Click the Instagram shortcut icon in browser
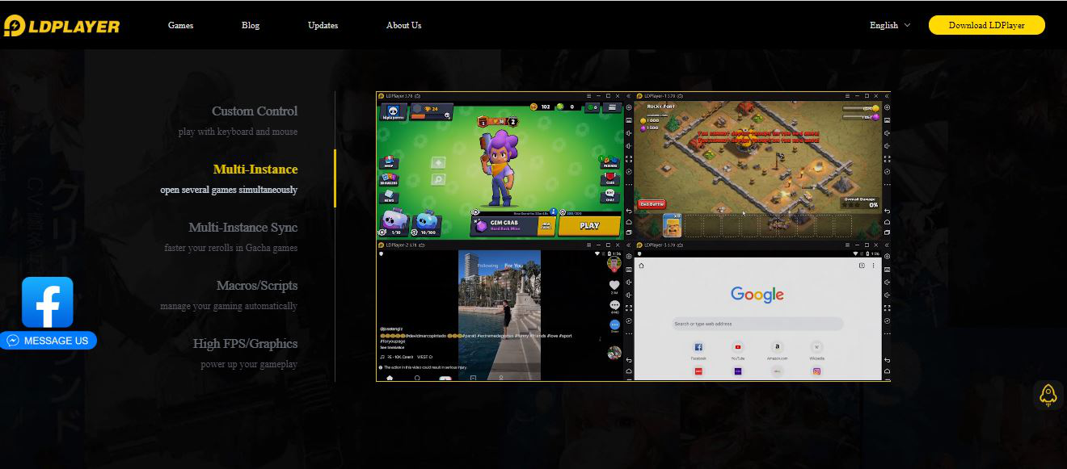 point(817,371)
